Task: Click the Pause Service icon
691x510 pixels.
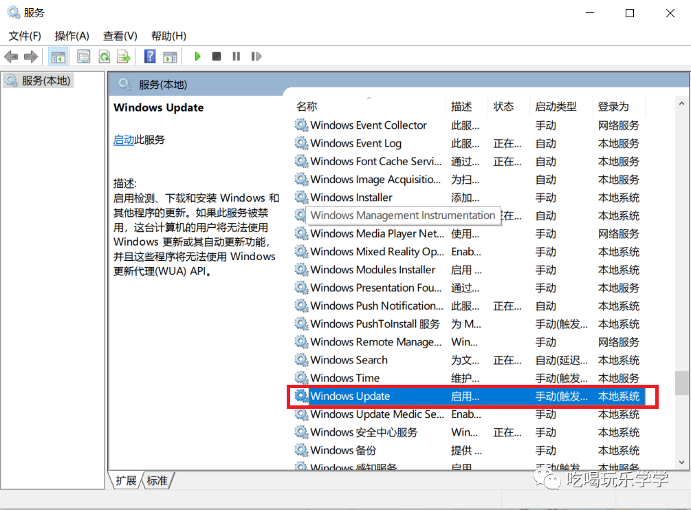Action: click(237, 56)
